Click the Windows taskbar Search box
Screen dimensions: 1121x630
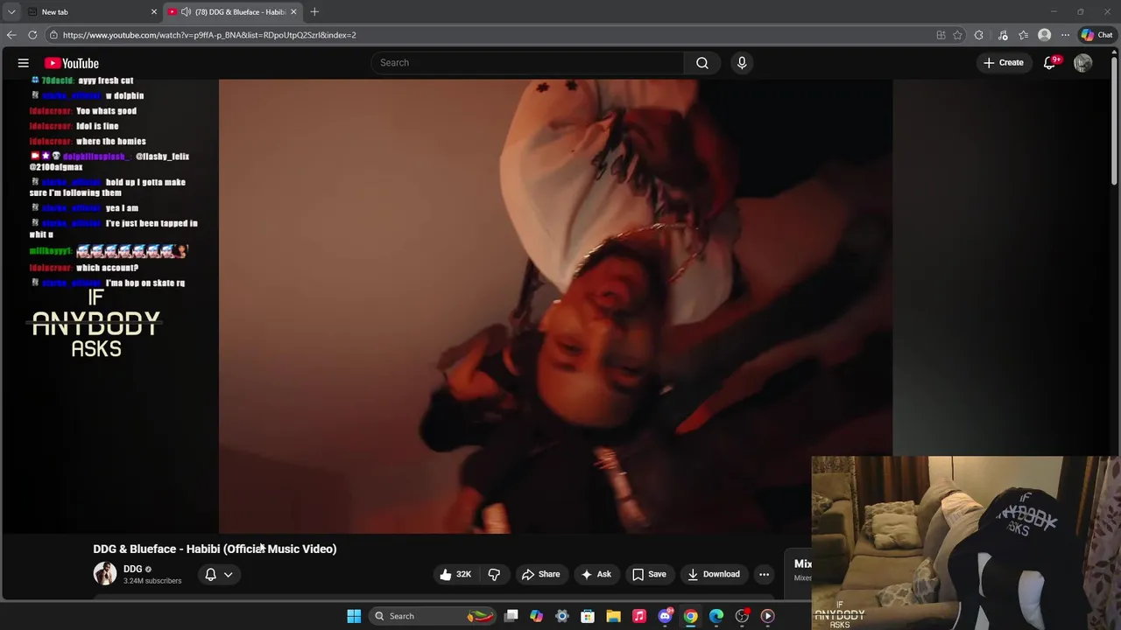point(434,616)
